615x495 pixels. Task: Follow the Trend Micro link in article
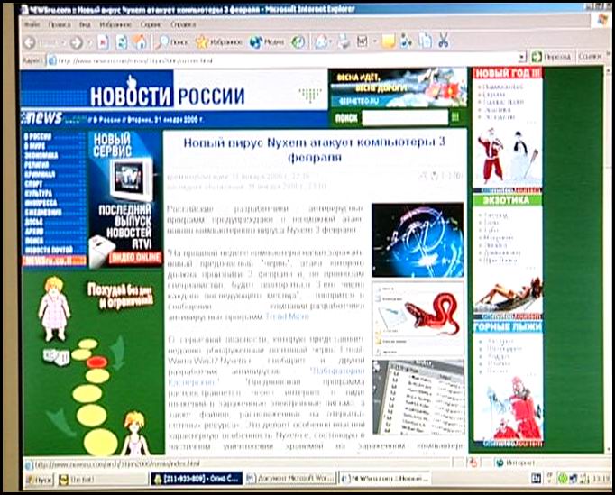tap(287, 316)
